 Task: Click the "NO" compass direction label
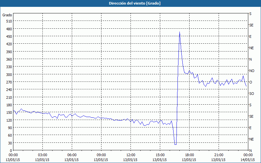pyautogui.click(x=252, y=71)
